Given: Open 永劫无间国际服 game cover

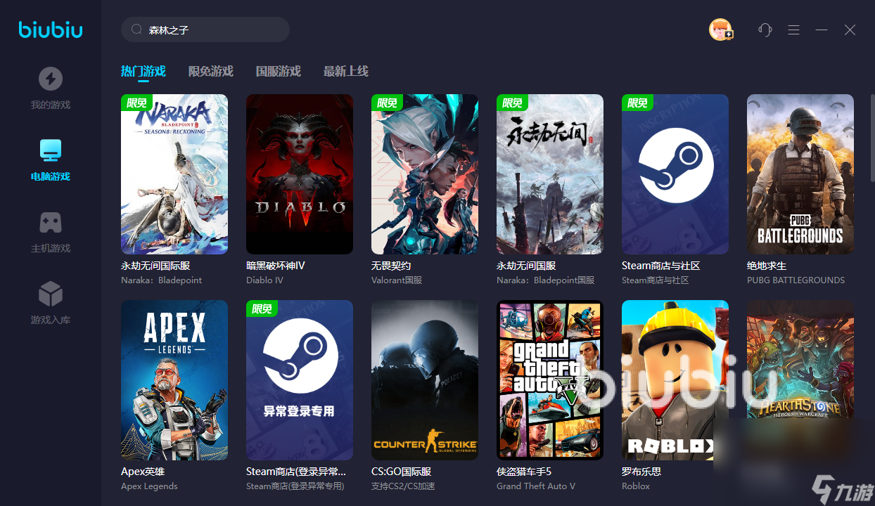Looking at the screenshot, I should click(174, 174).
